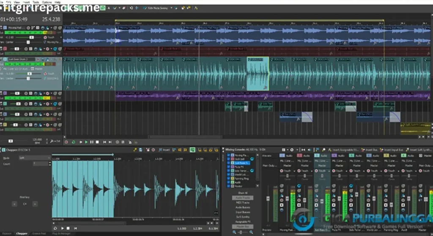Viewport: 433px width, 236px height.
Task: Click the green highlighted icon in Chopper toolbar
Action: 192,150
